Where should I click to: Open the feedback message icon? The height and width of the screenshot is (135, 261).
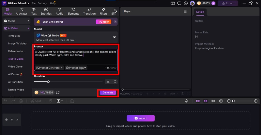click(x=179, y=3)
